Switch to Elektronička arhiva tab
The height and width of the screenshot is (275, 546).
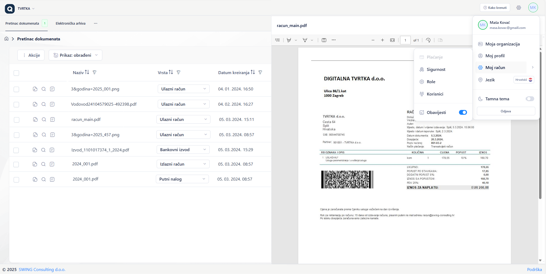click(70, 23)
